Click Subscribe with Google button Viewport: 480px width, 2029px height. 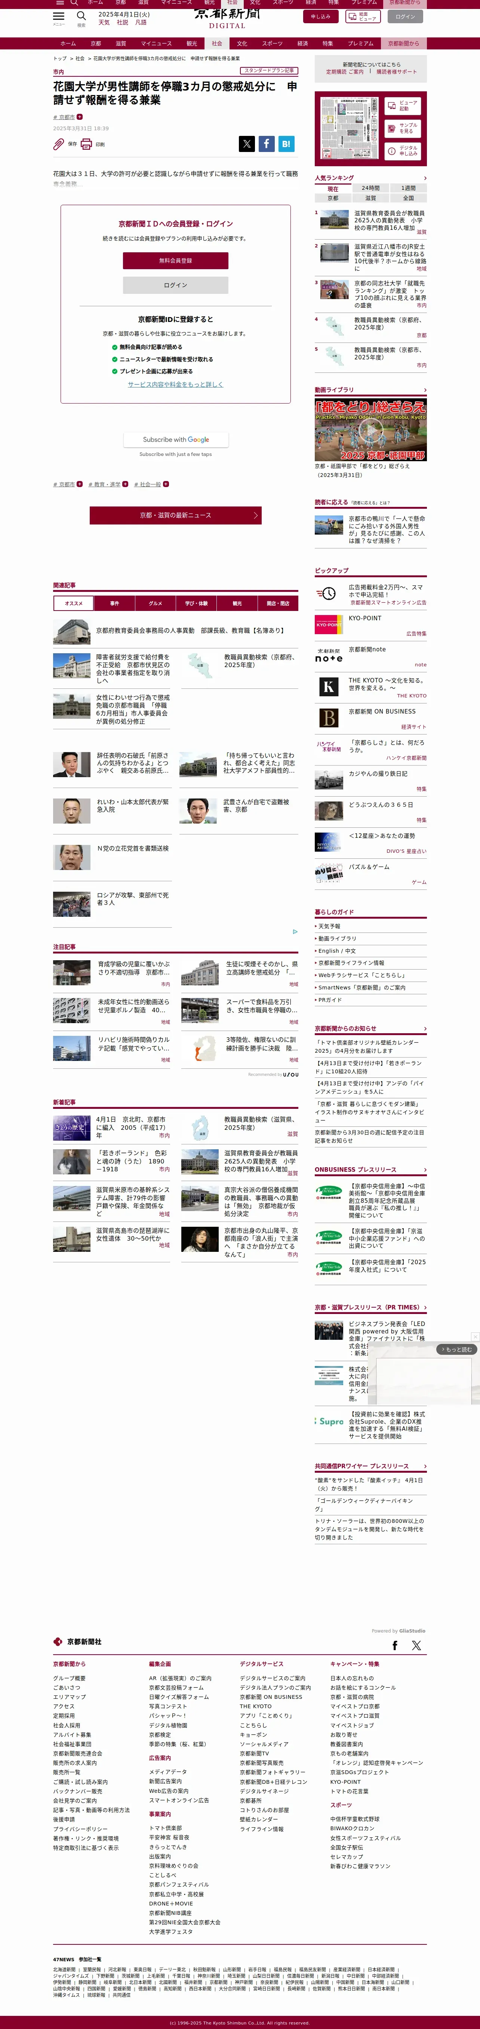[175, 439]
